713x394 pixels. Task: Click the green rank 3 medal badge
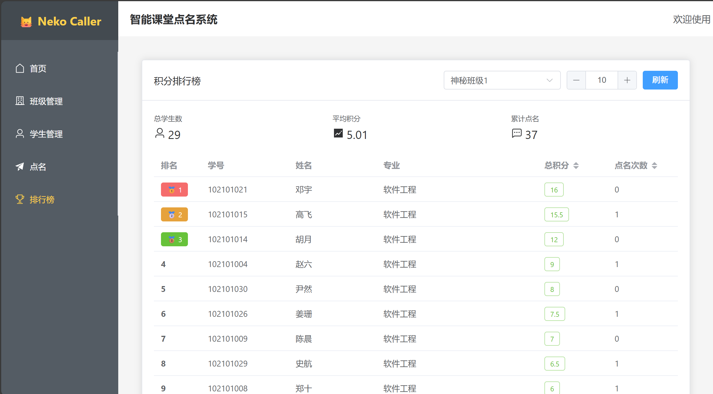pos(174,239)
